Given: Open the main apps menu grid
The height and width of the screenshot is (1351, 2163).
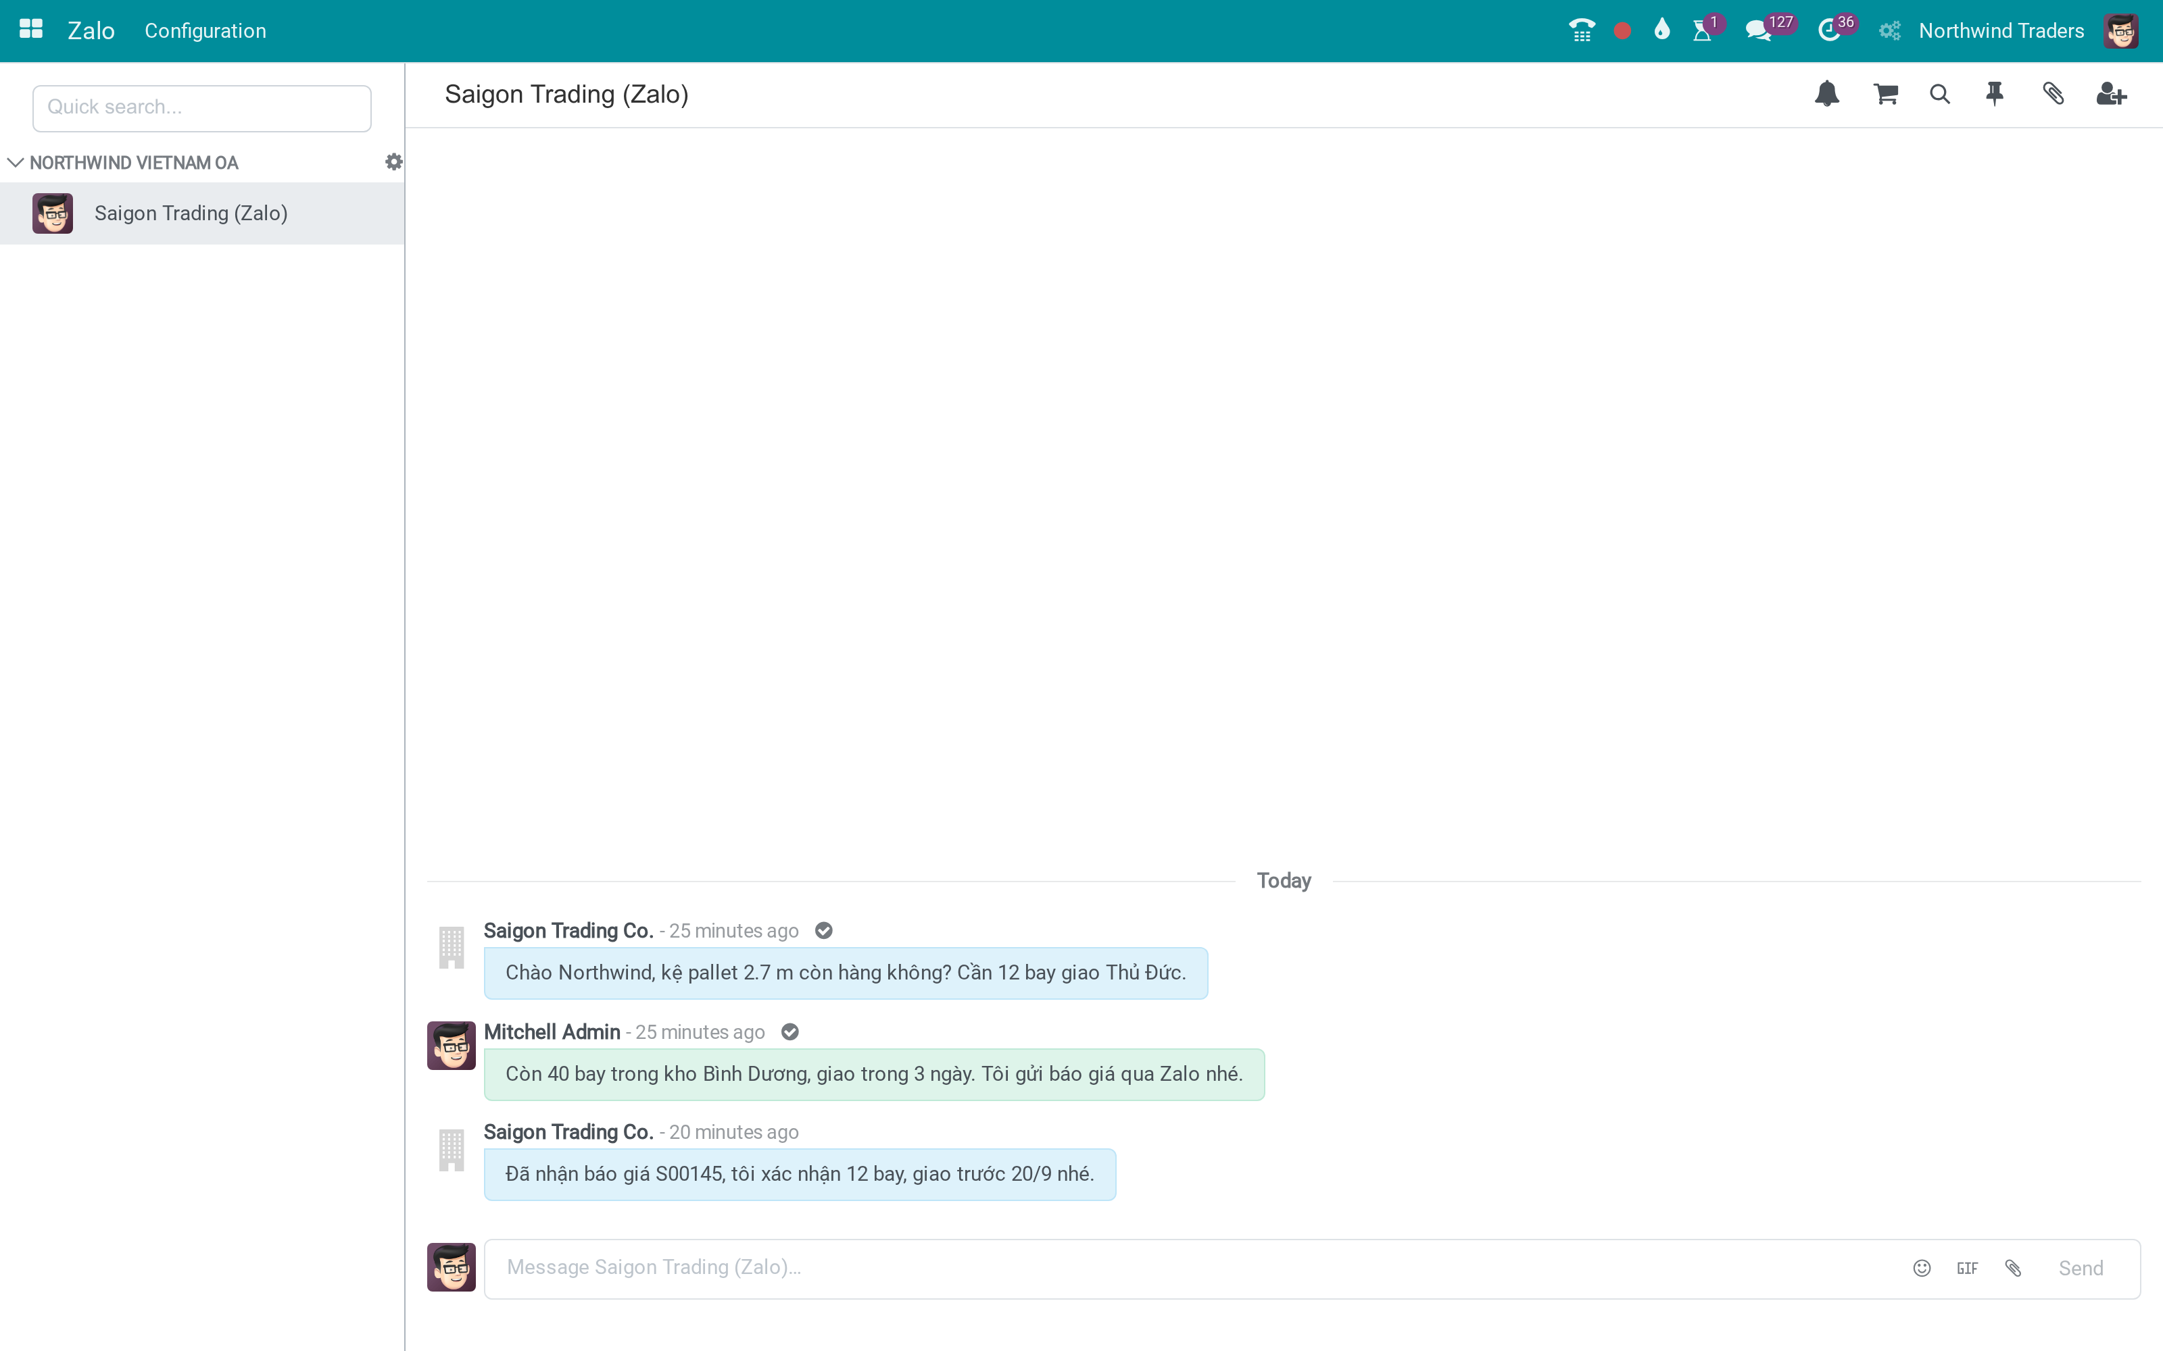Looking at the screenshot, I should [x=31, y=30].
